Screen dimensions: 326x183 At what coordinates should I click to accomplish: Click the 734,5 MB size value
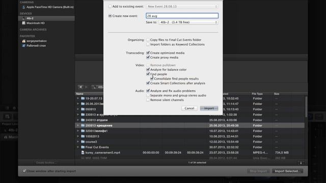click(282, 152)
